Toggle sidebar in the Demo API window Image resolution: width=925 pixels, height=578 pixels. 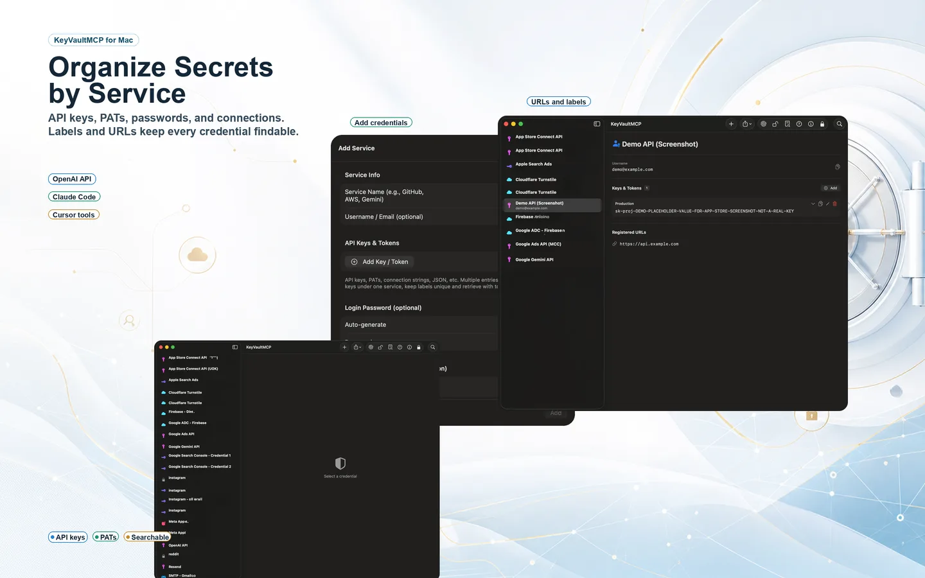[597, 124]
